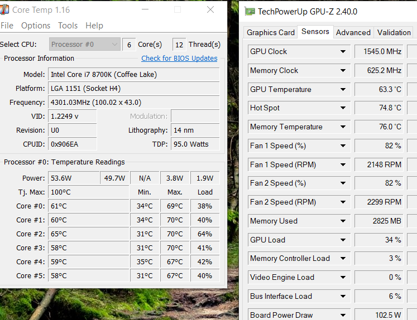The height and width of the screenshot is (320, 417).
Task: Click Fan 1 Speed value 2148 RPM
Action: pos(379,164)
